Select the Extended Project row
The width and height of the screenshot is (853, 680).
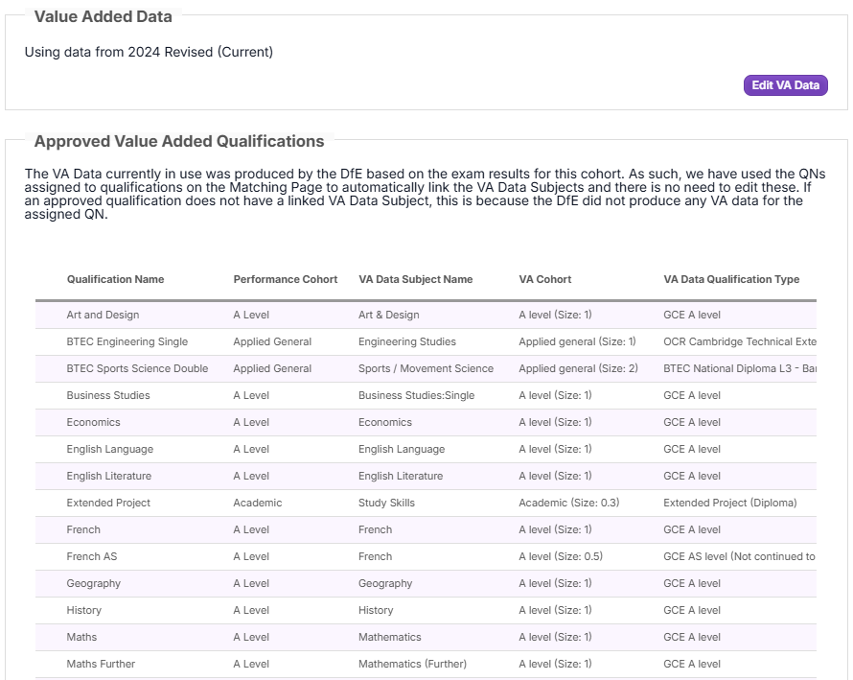[426, 504]
